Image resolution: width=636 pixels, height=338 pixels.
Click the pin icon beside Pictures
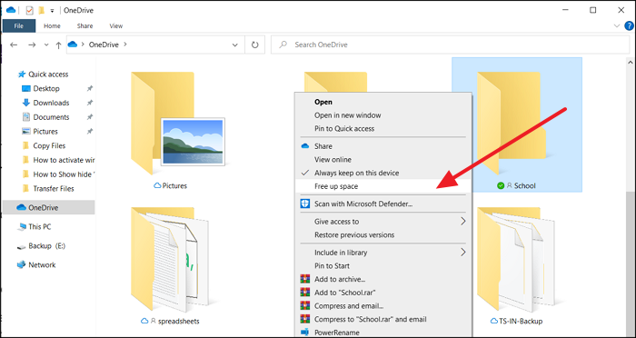click(x=90, y=132)
